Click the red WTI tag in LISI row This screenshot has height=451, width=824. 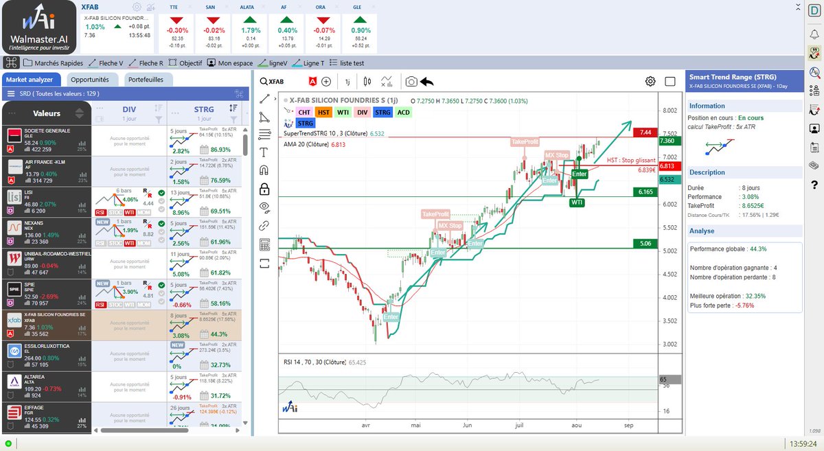pyautogui.click(x=129, y=213)
